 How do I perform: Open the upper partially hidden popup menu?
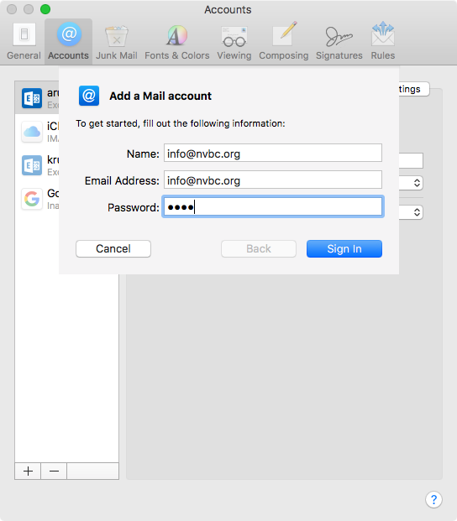[x=411, y=183]
